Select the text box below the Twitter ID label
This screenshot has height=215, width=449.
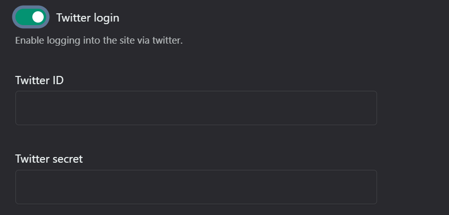196,108
